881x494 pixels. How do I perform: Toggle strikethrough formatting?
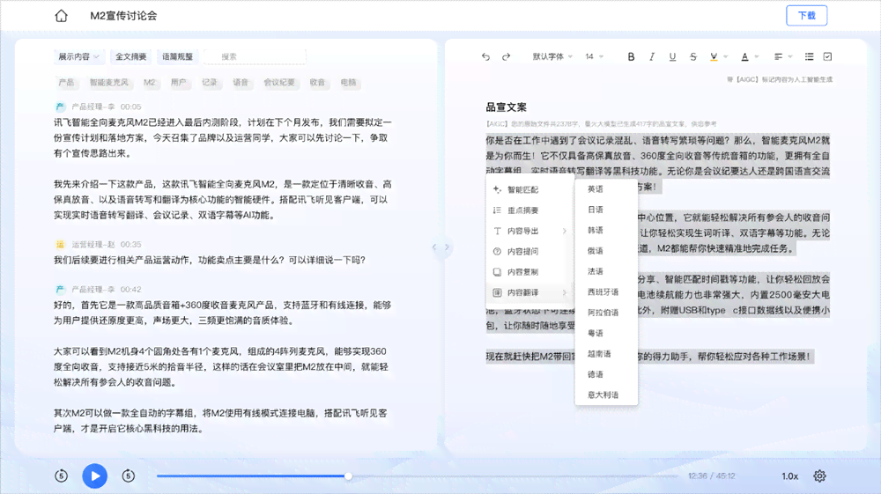693,56
